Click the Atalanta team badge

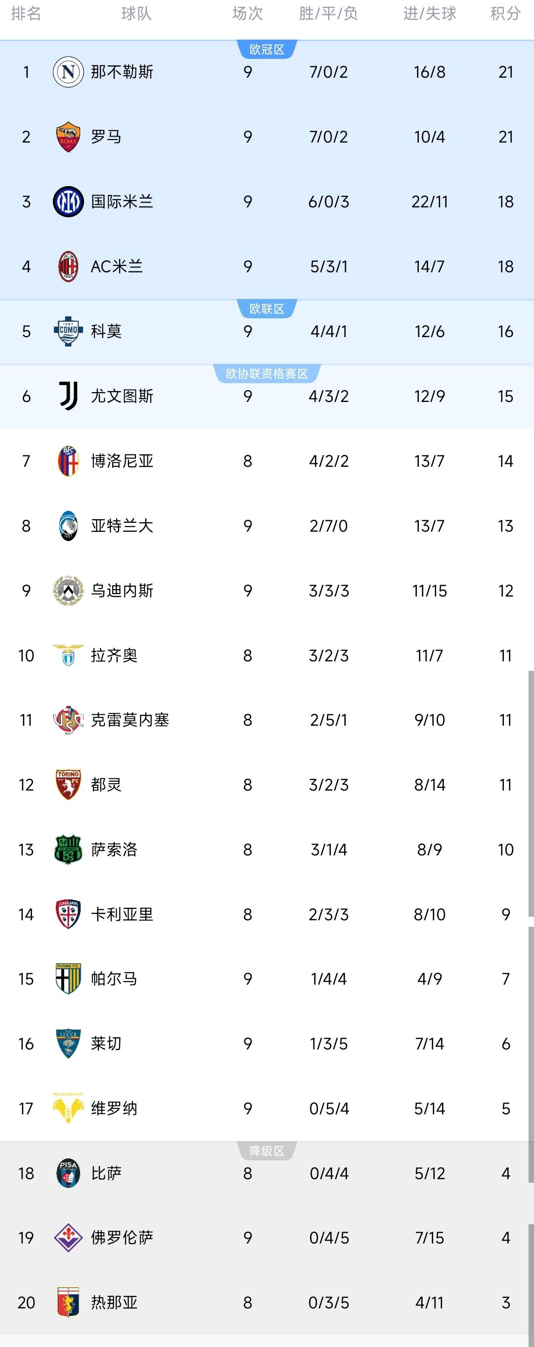[67, 526]
